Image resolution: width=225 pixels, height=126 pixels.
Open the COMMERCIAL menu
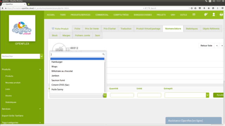click(x=102, y=15)
